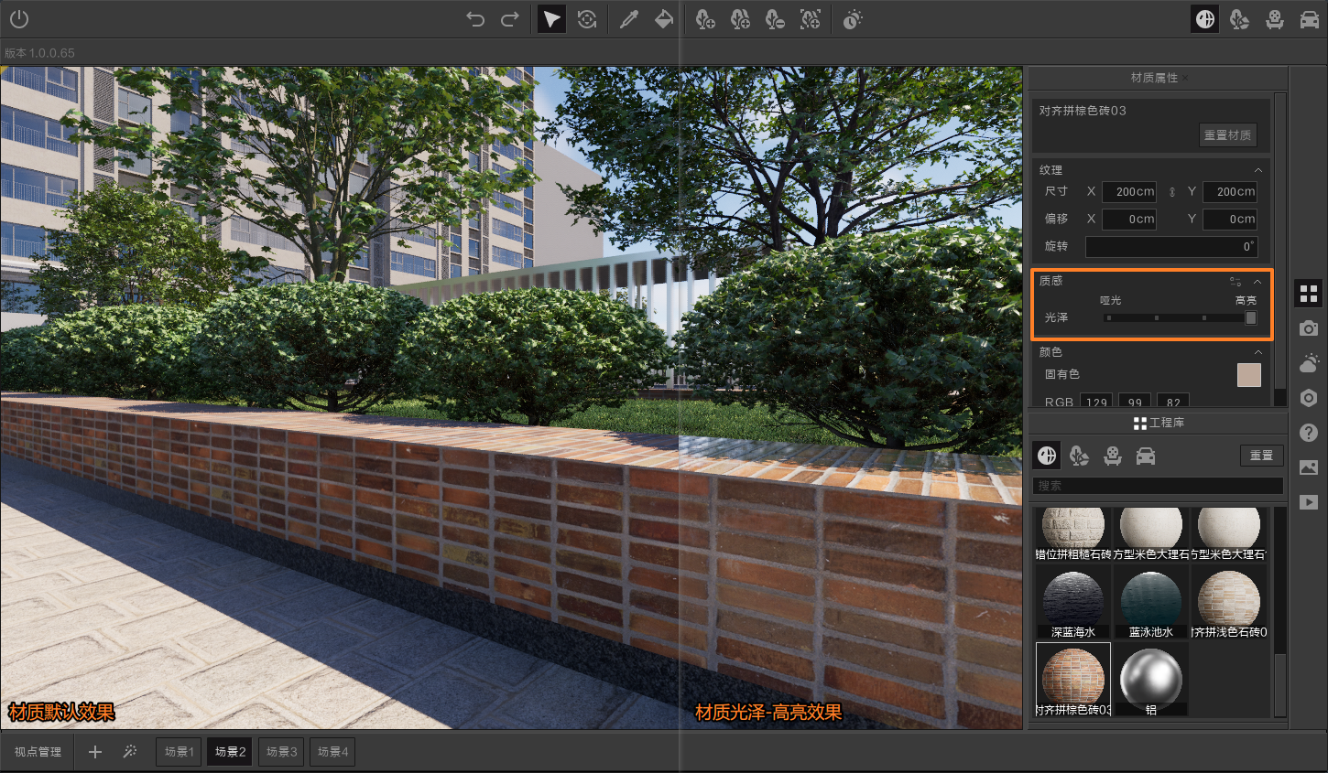Pick a material with the eyedropper tool

629,19
